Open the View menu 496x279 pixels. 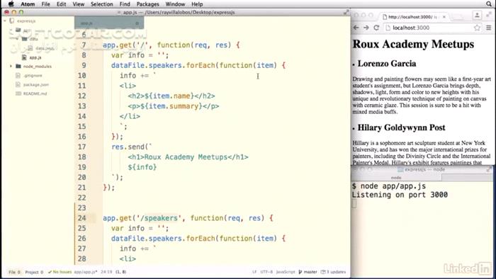click(x=79, y=4)
